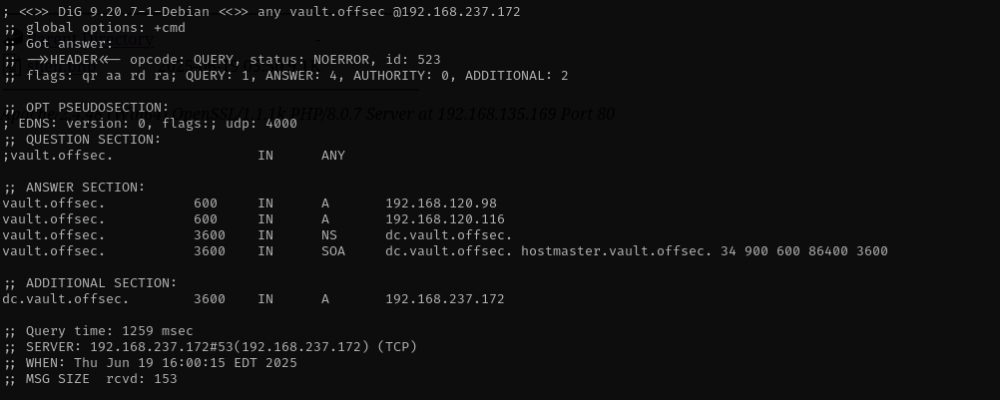Click the WHEN Thu Jun 19 timestamp line
Image resolution: width=1000 pixels, height=400 pixels.
pyautogui.click(x=150, y=363)
